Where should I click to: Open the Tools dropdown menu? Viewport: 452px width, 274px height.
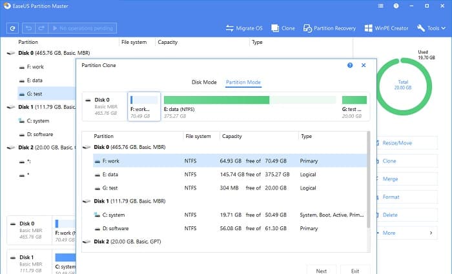(x=432, y=28)
